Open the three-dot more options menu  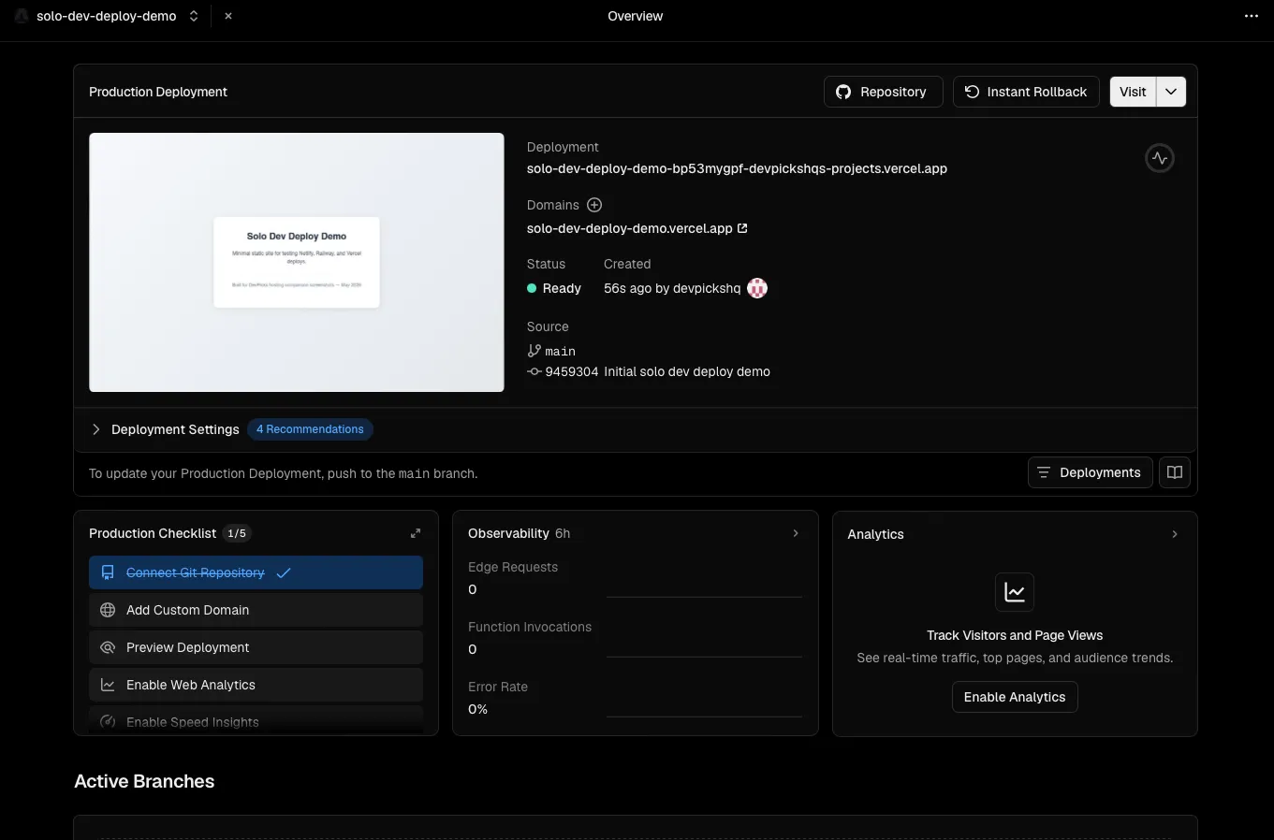click(x=1252, y=16)
